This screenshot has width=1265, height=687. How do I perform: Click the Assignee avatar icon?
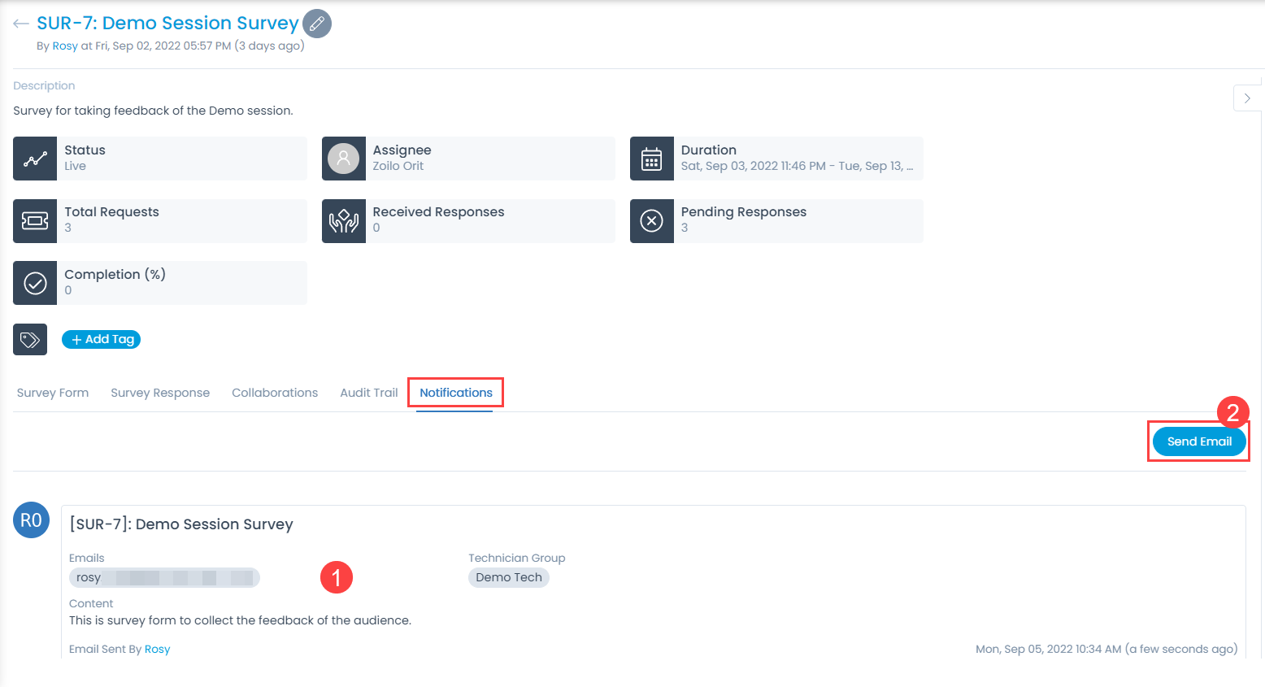pos(343,159)
